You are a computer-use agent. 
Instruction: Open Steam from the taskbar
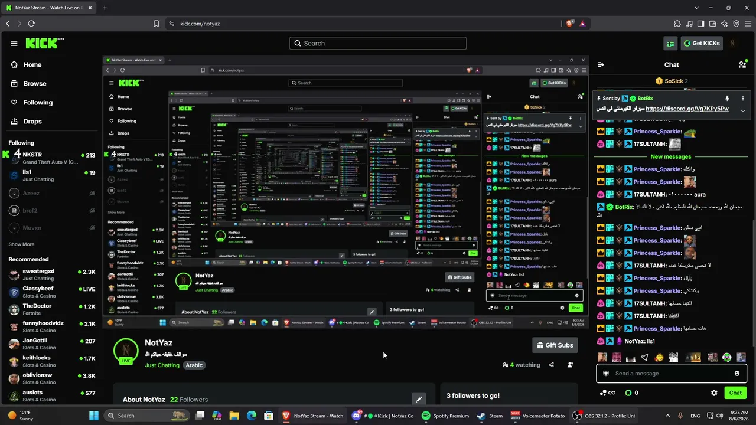tap(490, 416)
